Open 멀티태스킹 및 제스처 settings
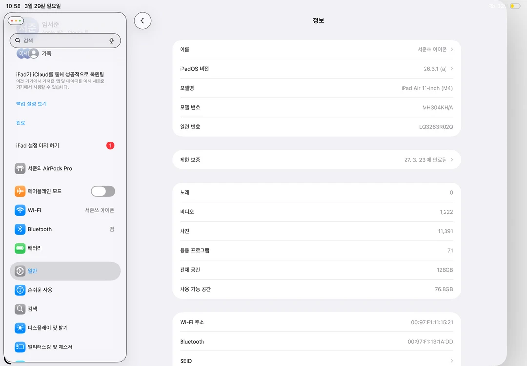The width and height of the screenshot is (527, 366). coord(65,347)
